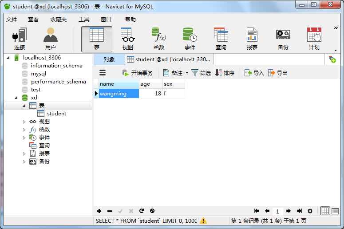Click the stop circle-slash icon
The width and height of the screenshot is (344, 229).
(x=152, y=211)
